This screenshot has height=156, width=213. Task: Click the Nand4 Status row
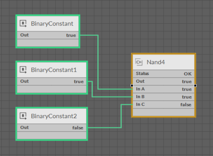164,74
